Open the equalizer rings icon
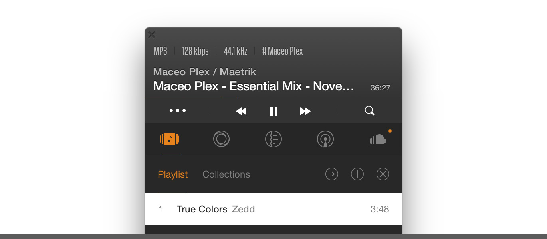The height and width of the screenshot is (239, 547). (222, 139)
